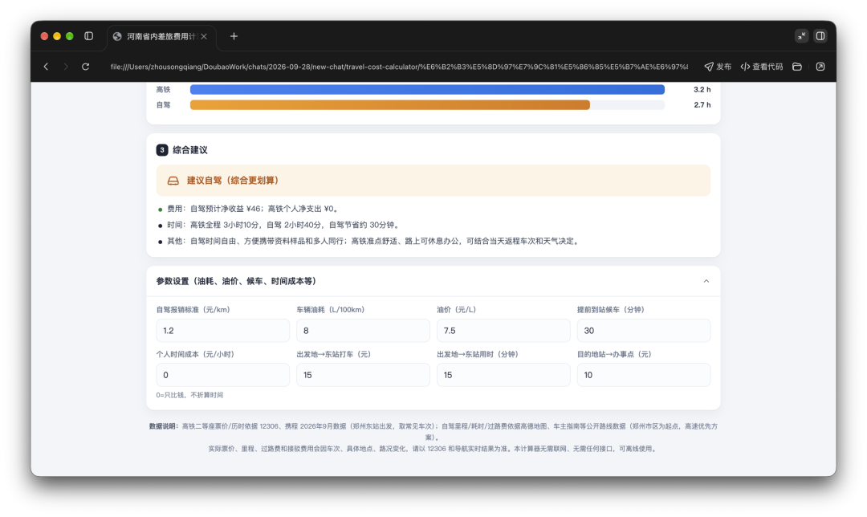867x517 pixels.
Task: Click the 参数设置 section header text
Action: (x=236, y=281)
